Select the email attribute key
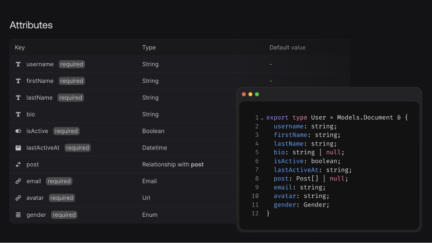The height and width of the screenshot is (243, 432). (33, 181)
